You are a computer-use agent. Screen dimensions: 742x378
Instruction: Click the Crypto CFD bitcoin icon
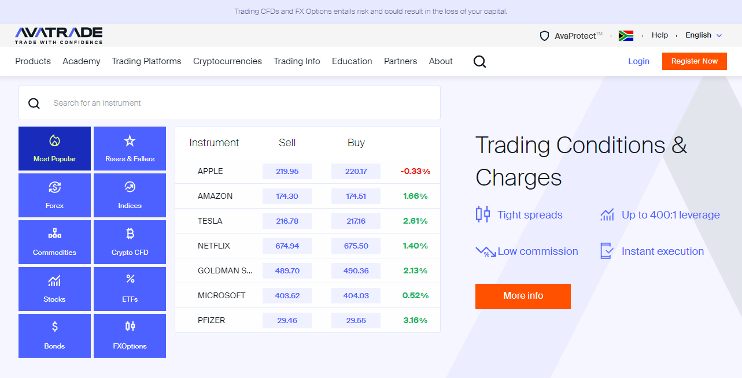130,234
